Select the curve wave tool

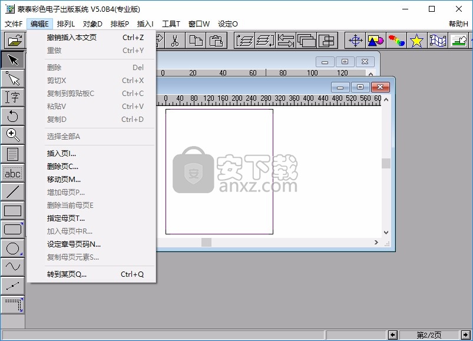pos(13,267)
